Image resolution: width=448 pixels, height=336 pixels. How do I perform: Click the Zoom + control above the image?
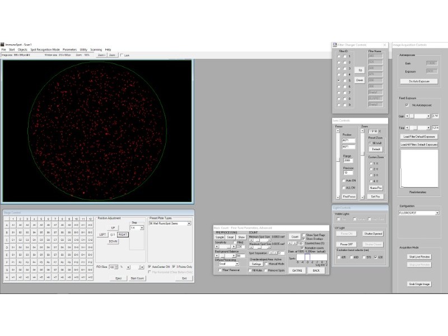(102, 55)
